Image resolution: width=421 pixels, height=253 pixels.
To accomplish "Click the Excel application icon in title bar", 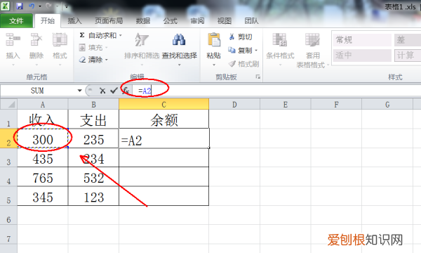I will point(6,6).
